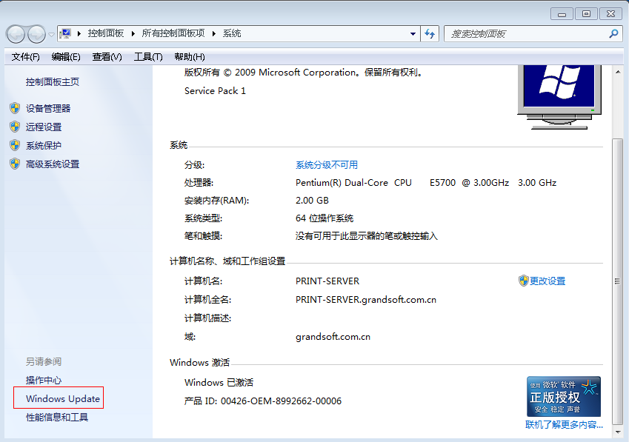Open 系统保护 from the sidebar
The width and height of the screenshot is (629, 442).
(44, 145)
